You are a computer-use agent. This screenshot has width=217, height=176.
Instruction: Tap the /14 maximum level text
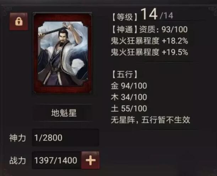[166, 16]
